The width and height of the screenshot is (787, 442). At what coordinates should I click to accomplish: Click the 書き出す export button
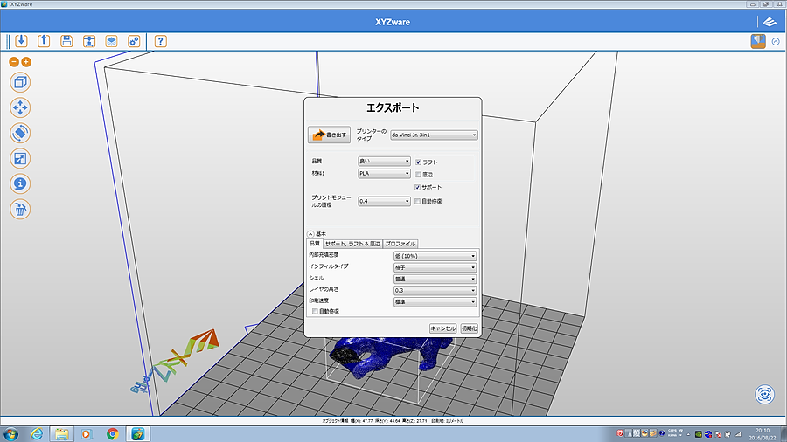329,135
